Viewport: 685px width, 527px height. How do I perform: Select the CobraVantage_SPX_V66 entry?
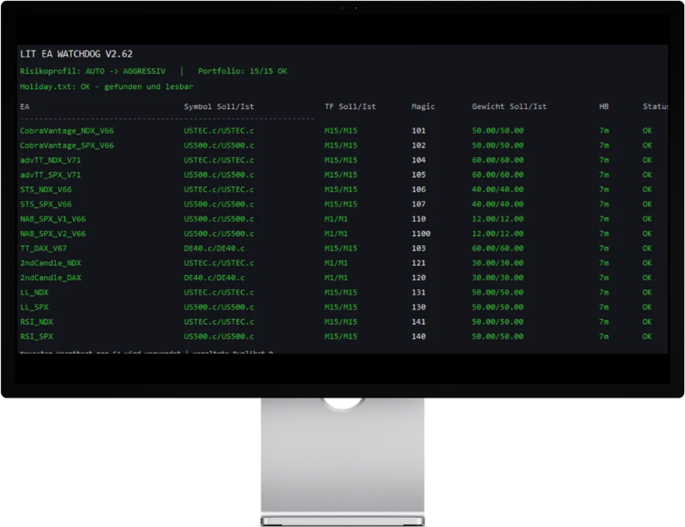pos(67,145)
